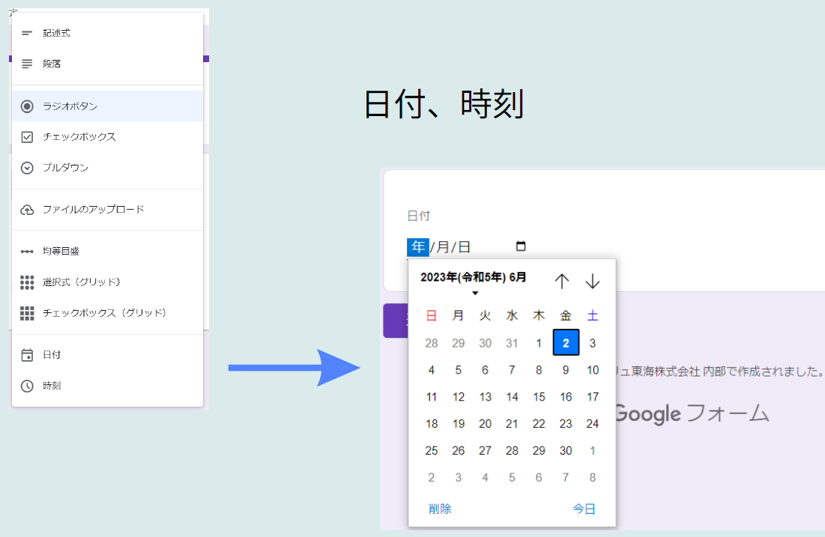
Task: Select the チェックボックス(グリッド) grid icon
Action: [x=27, y=314]
